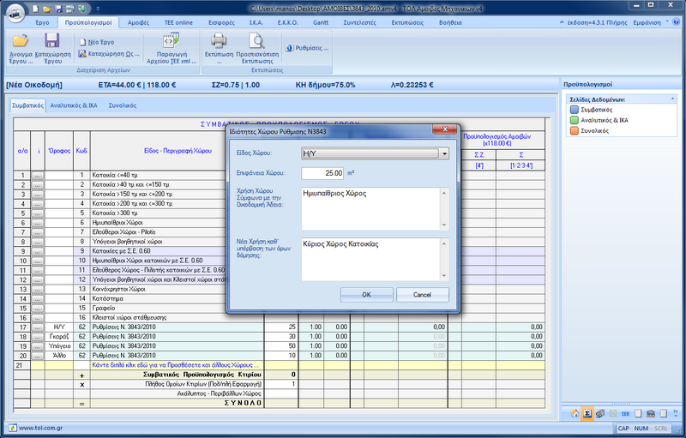This screenshot has width=686, height=438.
Task: Select green Αναλυτικός & ΙΚΑ page swatch
Action: coord(573,120)
